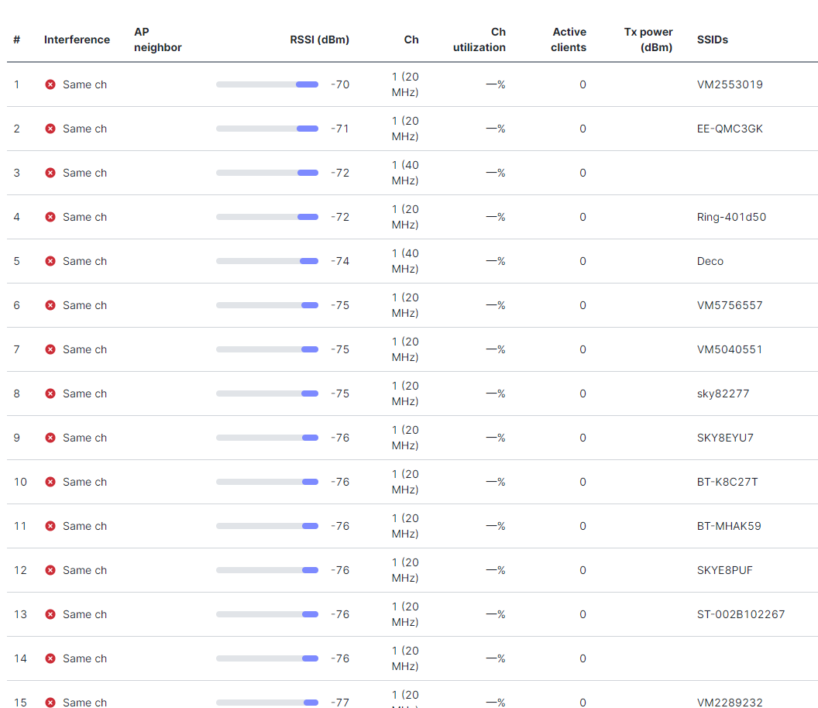818x708 pixels.
Task: Open the VM2553019 SSID link
Action: pos(730,84)
